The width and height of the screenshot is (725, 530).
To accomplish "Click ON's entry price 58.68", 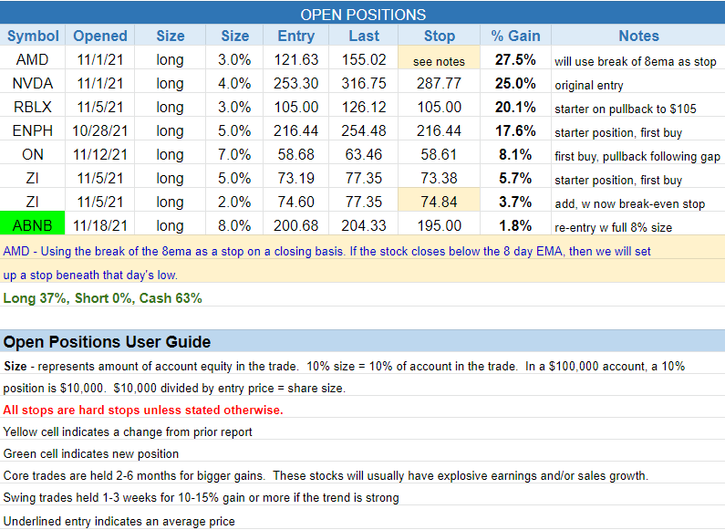I will 295,154.
